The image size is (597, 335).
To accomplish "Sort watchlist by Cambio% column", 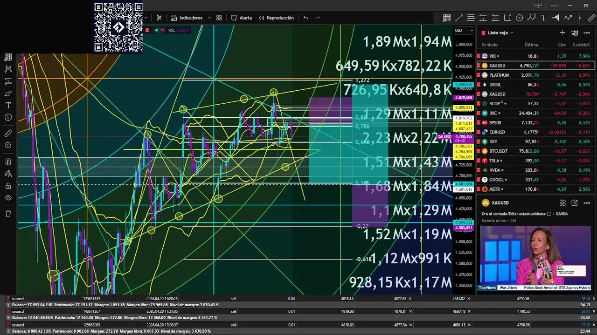I will (x=581, y=45).
